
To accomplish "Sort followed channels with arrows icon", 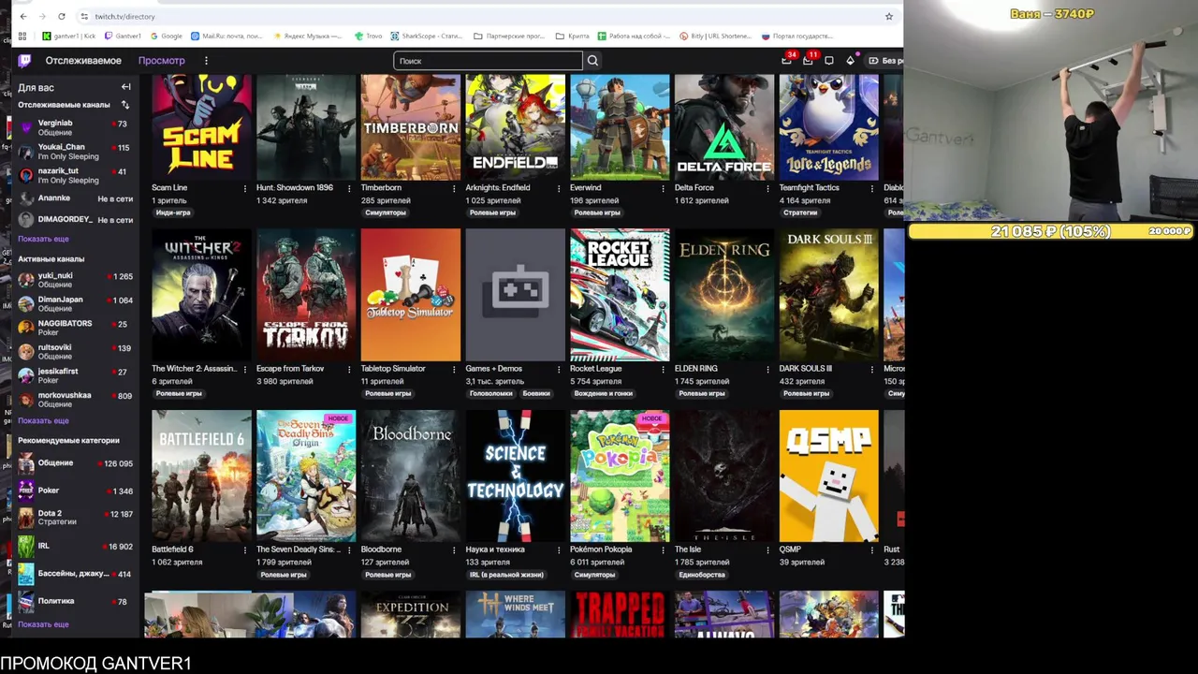I will pyautogui.click(x=125, y=105).
